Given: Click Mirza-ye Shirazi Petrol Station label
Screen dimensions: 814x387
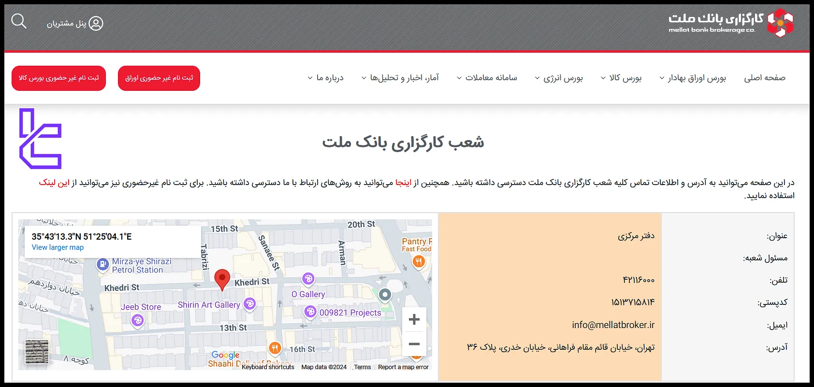Looking at the screenshot, I should (x=141, y=266).
